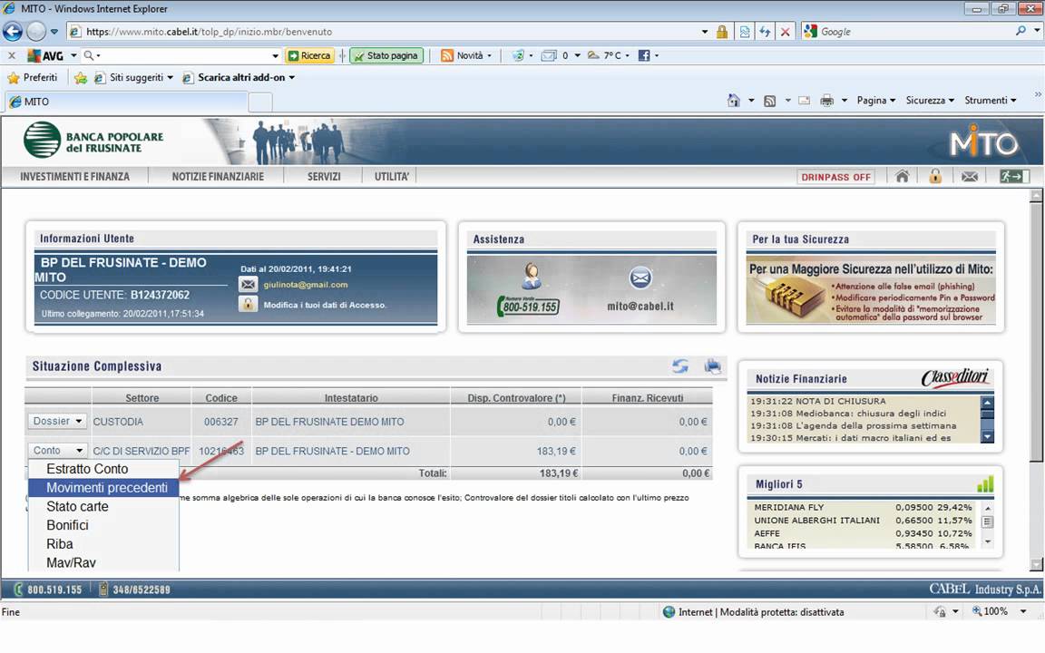Click the green bar chart icon in Migliori 5
Image resolution: width=1045 pixels, height=653 pixels.
[x=985, y=483]
